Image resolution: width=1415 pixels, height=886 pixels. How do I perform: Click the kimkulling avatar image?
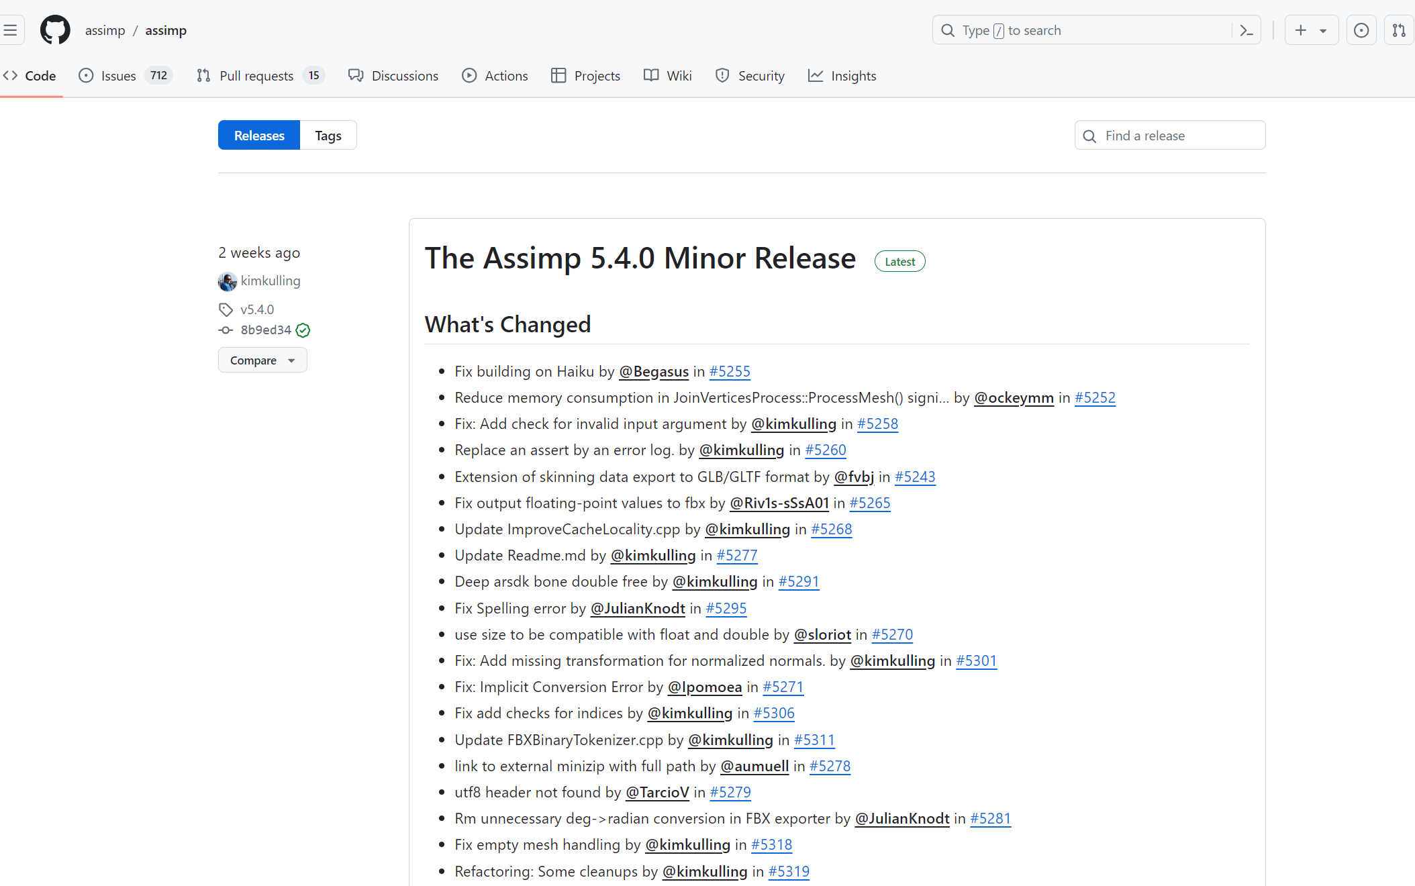click(228, 281)
